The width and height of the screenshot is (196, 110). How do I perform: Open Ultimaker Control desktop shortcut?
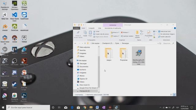point(24,5)
